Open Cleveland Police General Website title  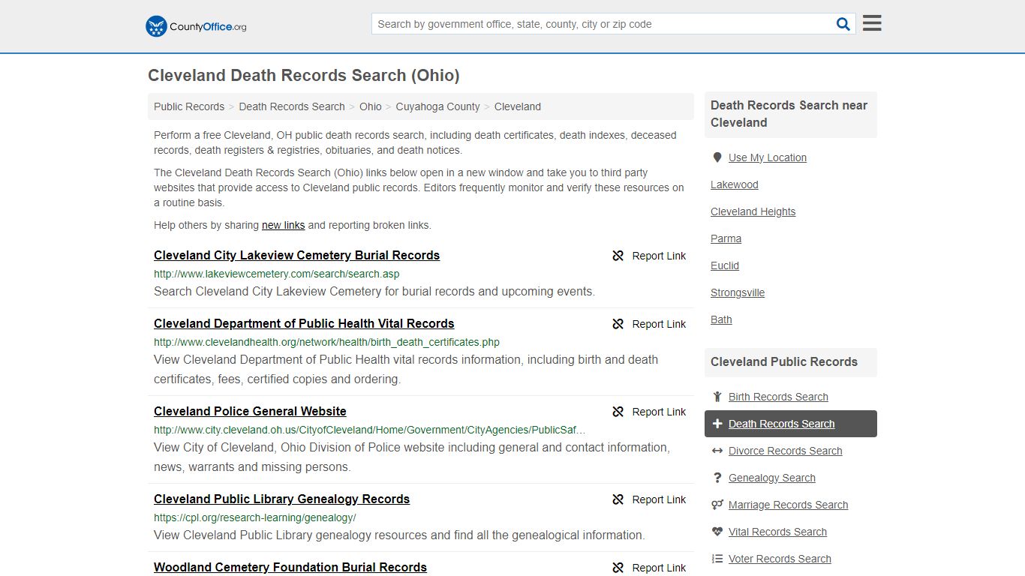[x=250, y=411]
